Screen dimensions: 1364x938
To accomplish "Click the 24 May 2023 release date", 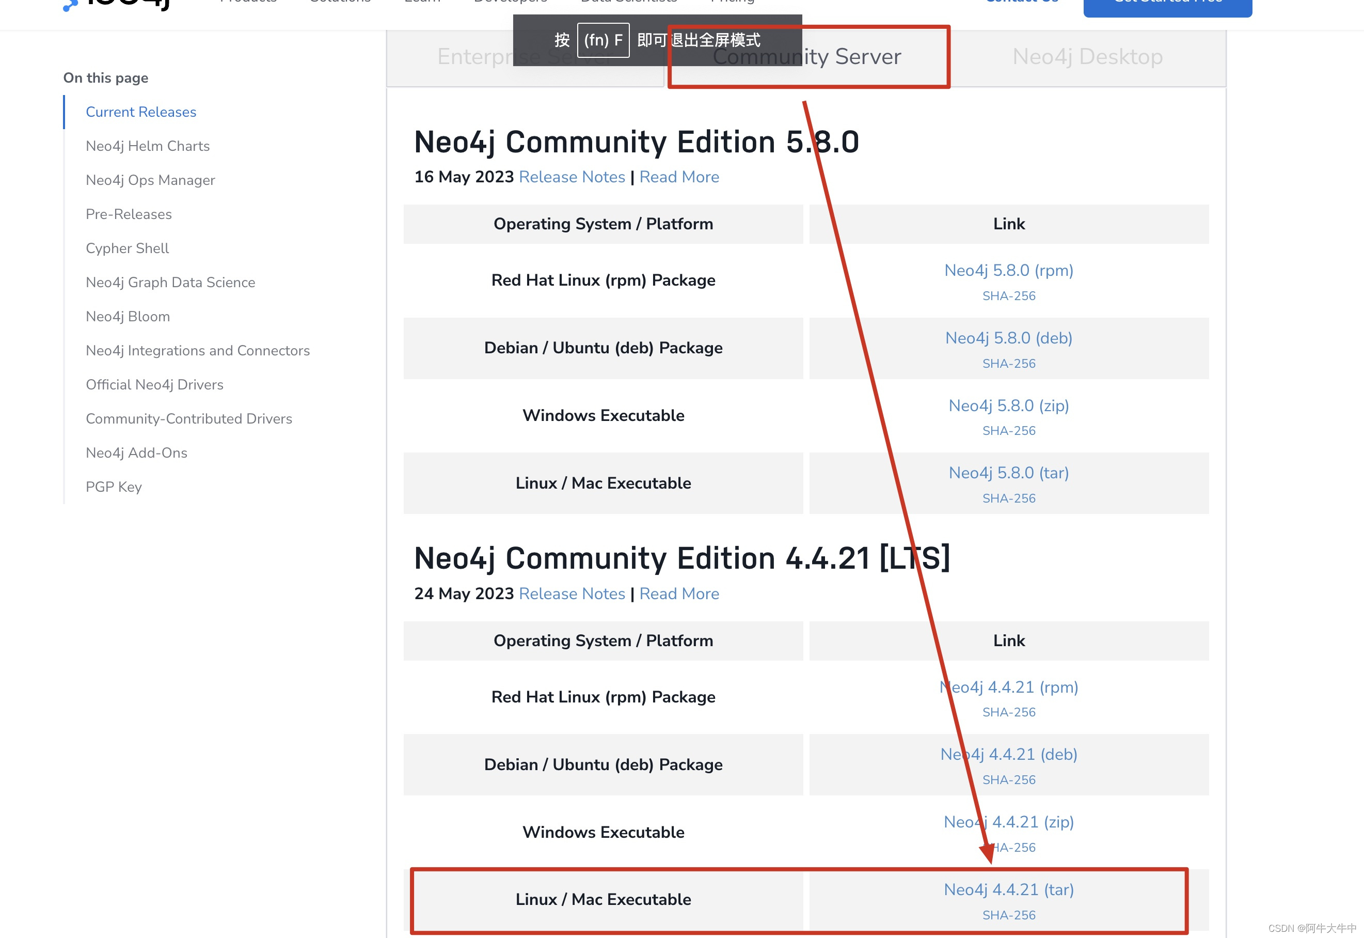I will [464, 593].
